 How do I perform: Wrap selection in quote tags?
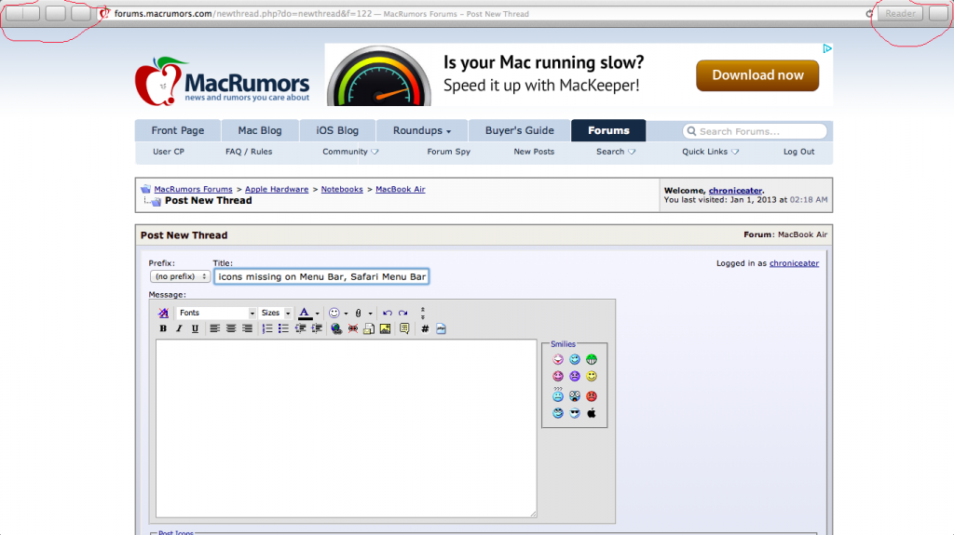404,328
